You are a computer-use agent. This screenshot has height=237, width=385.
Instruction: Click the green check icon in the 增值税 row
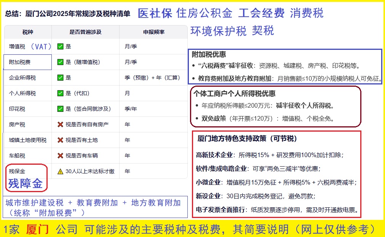(x=60, y=46)
